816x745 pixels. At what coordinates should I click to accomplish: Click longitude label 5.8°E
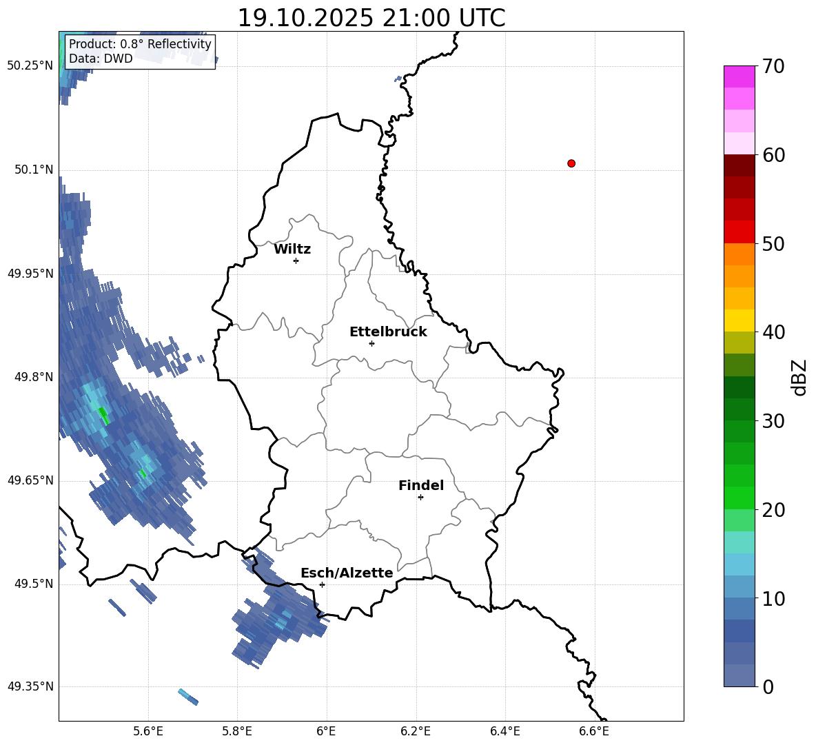coord(237,731)
